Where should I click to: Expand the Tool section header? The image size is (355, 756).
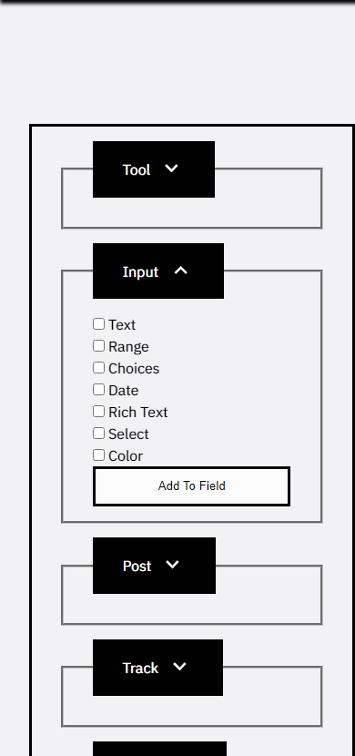[154, 169]
